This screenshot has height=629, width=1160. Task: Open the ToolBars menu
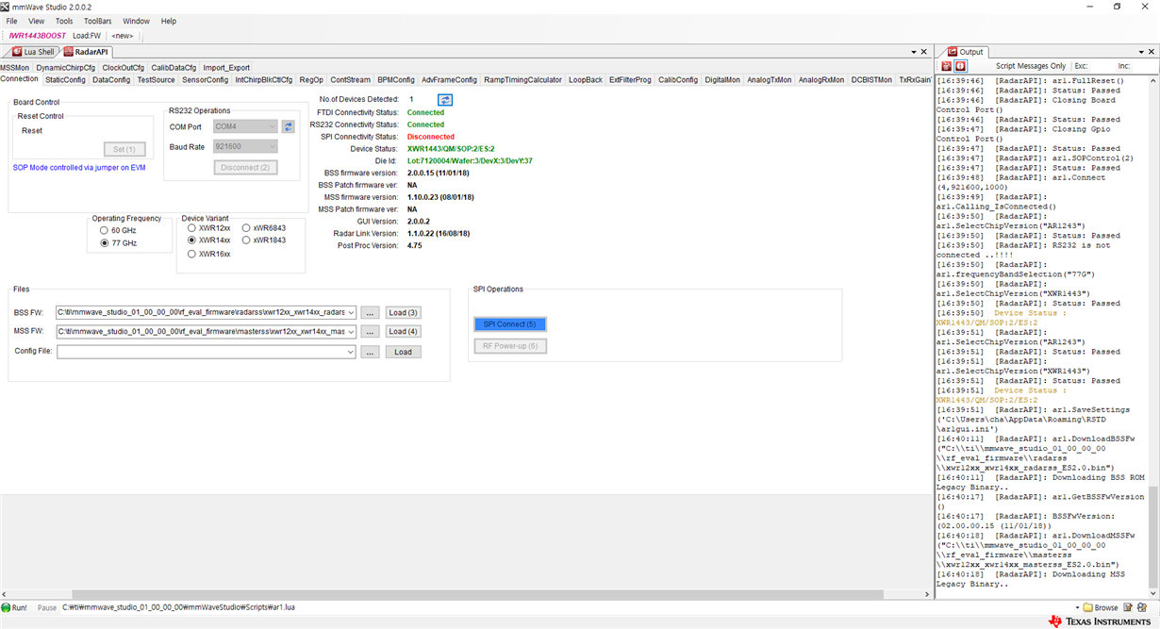pyautogui.click(x=98, y=21)
